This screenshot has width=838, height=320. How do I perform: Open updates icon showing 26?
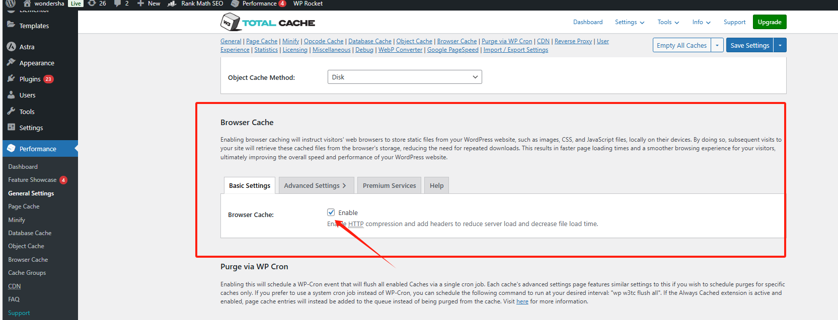click(92, 4)
